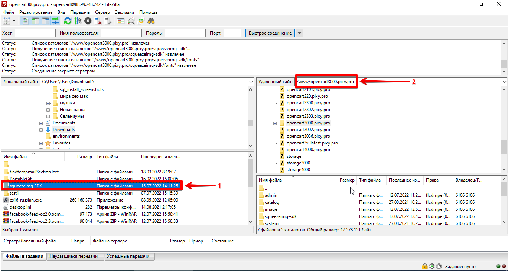This screenshot has height=271, width=508.
Task: Open the Сервер menu
Action: 102,12
